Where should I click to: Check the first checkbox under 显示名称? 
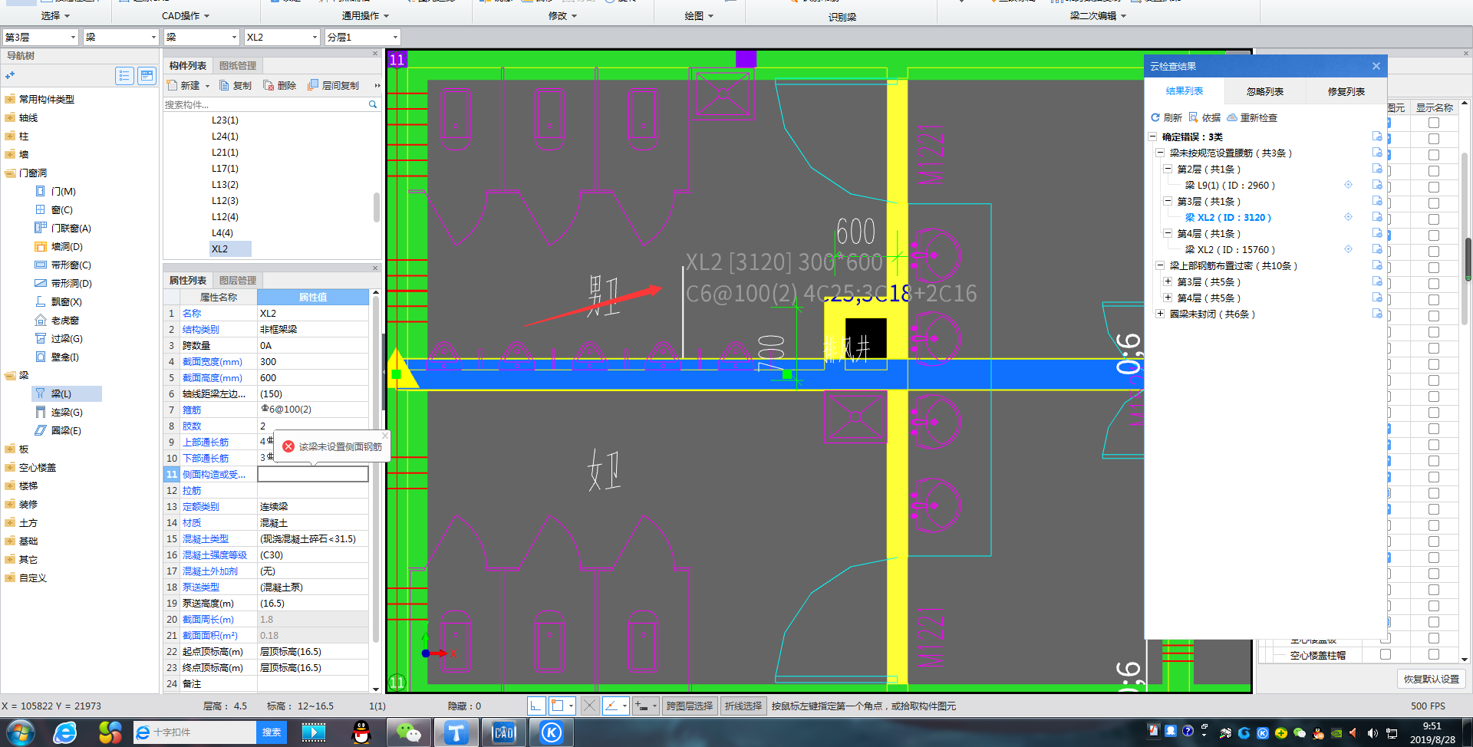pos(1434,123)
